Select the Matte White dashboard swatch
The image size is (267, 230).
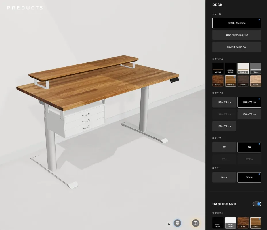230,223
